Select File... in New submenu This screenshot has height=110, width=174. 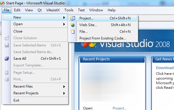click(x=103, y=32)
